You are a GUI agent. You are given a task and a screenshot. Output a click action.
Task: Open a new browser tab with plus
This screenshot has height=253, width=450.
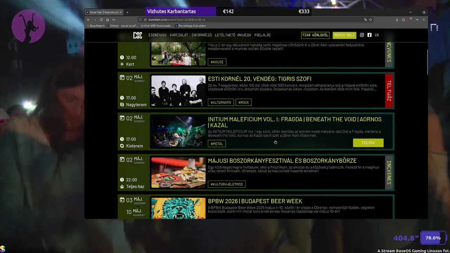[x=127, y=12]
